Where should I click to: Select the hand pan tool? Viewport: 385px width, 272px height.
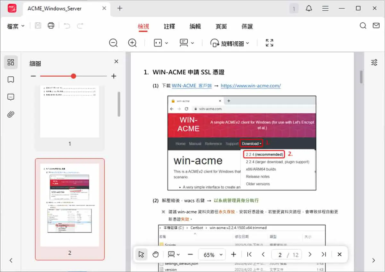[x=156, y=255]
